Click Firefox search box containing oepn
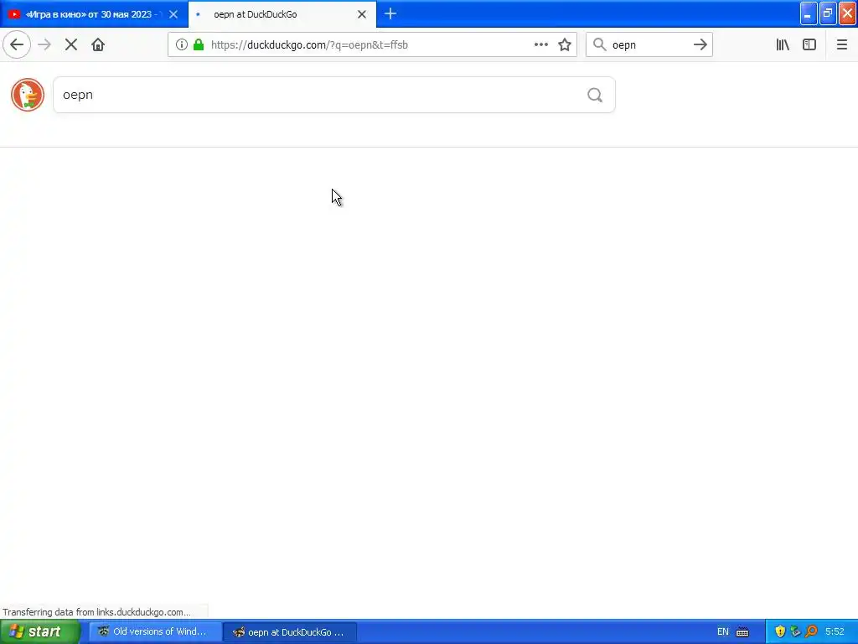 pos(649,45)
